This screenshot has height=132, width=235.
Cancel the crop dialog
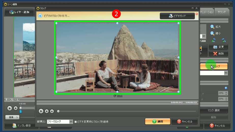click(x=184, y=122)
